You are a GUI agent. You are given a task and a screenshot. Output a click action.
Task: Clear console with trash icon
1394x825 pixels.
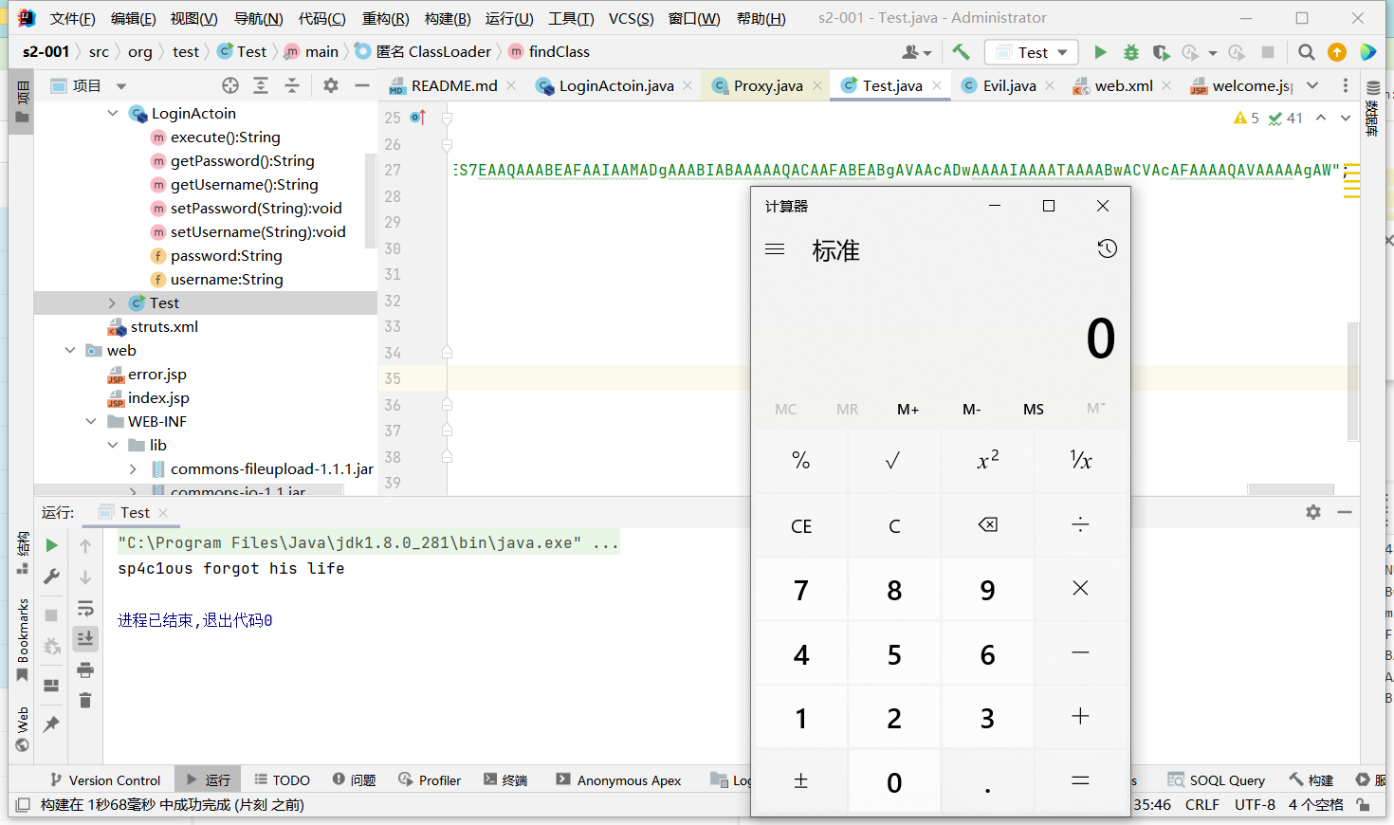point(85,700)
